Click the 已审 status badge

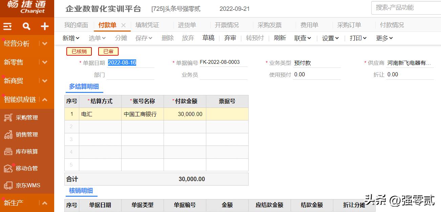coord(108,51)
